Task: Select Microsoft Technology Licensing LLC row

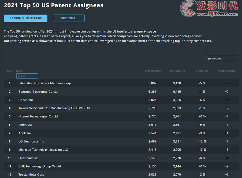Action: click(x=43, y=150)
